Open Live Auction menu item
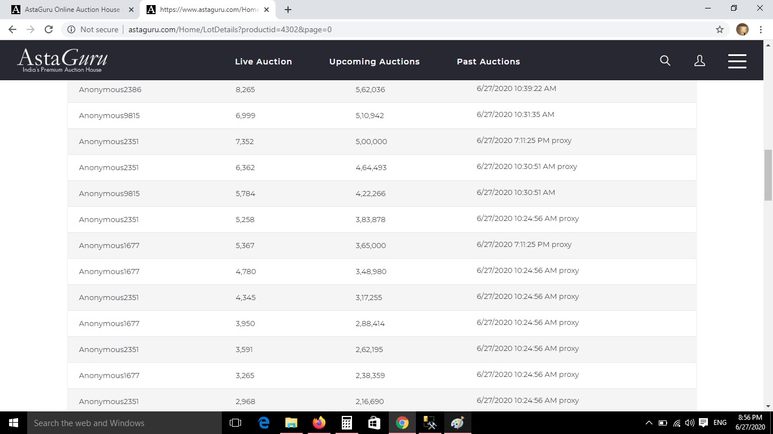This screenshot has width=773, height=434. click(x=263, y=62)
